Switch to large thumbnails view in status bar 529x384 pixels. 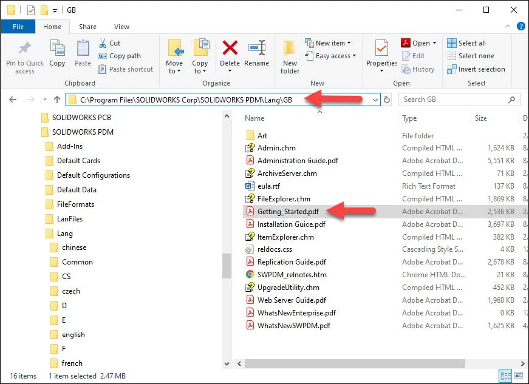[x=520, y=376]
